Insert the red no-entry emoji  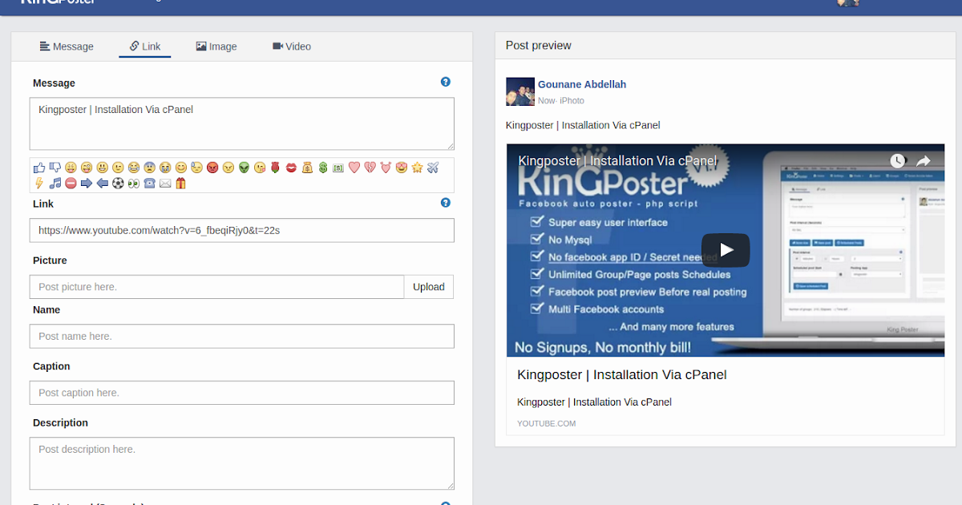click(71, 183)
